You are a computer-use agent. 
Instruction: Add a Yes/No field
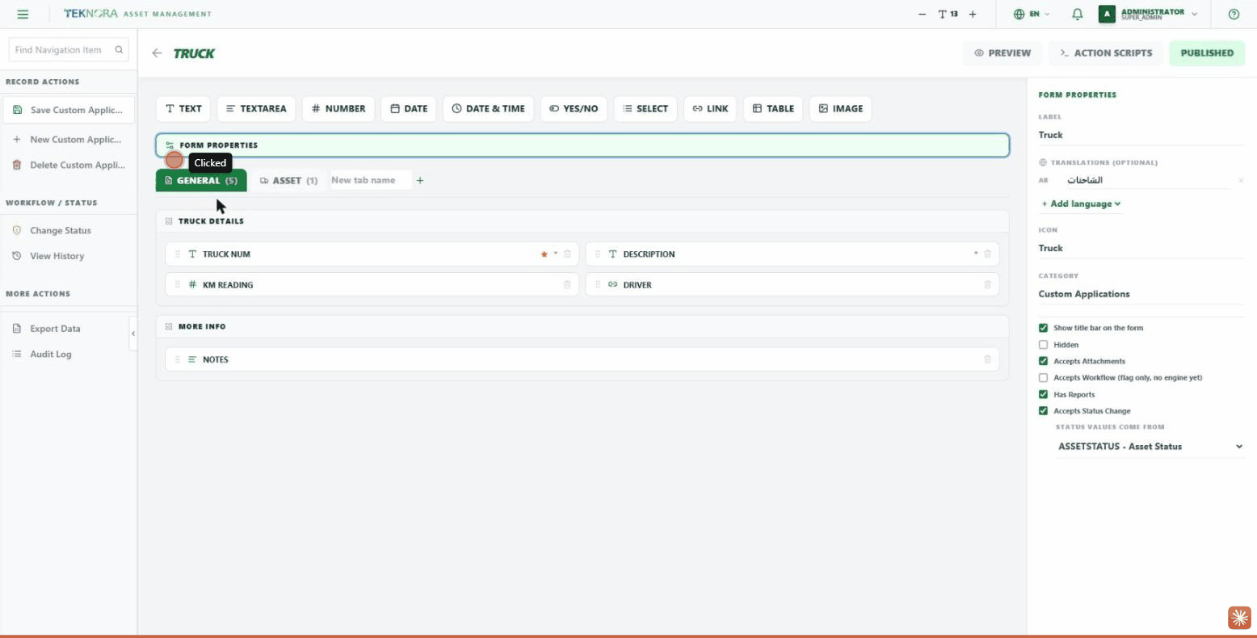point(574,108)
